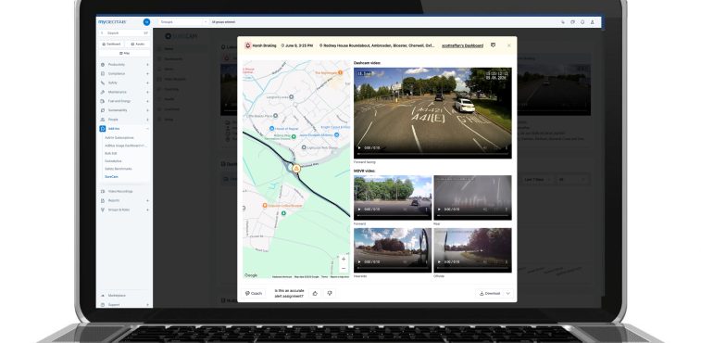Click the MDVR Offside video thumbnail

(472, 250)
